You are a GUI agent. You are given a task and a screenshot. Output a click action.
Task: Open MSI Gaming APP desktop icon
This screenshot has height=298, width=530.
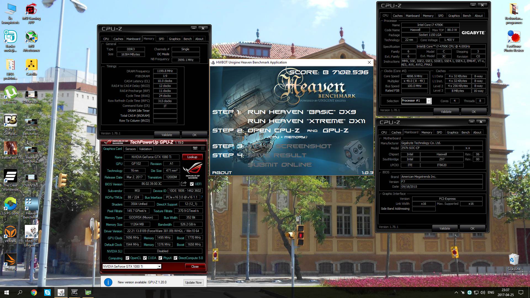point(31,14)
